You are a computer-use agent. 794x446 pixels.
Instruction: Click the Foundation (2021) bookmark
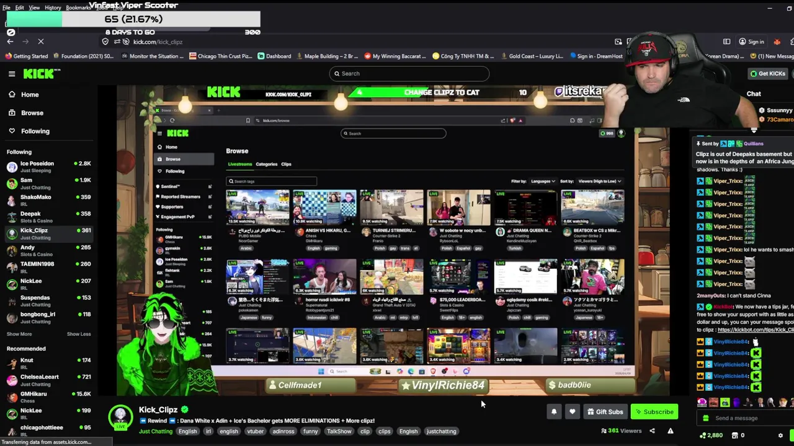83,56
